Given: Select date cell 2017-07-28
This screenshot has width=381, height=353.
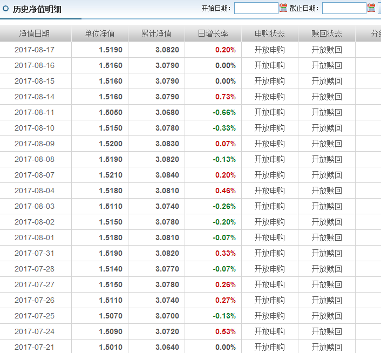Looking at the screenshot, I should click(35, 269).
